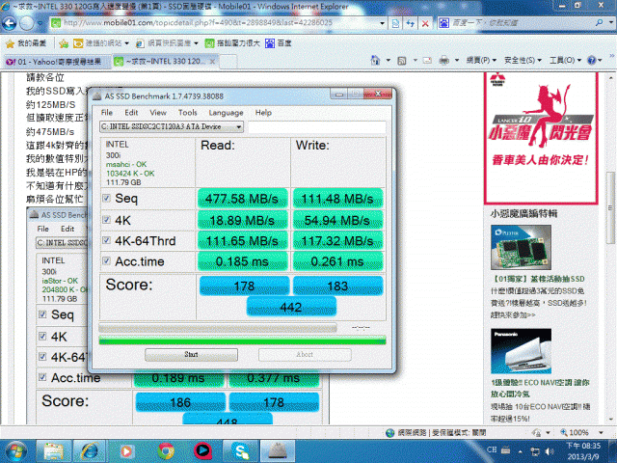617x463 pixels.
Task: Open the media player taskbar icon
Action: pyautogui.click(x=126, y=451)
